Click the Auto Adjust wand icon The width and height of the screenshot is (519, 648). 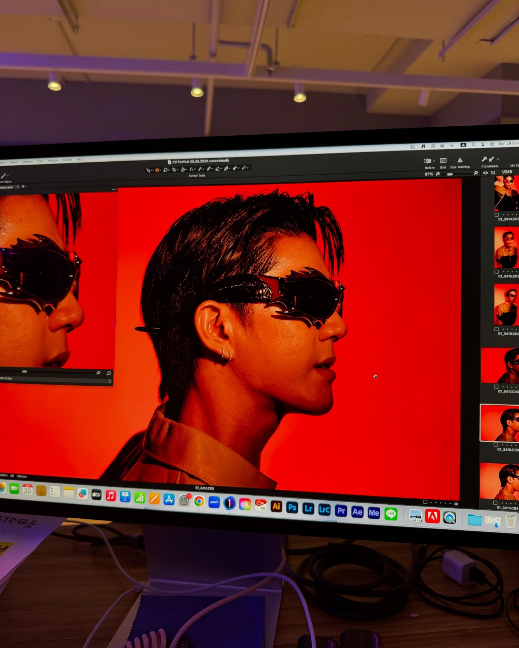tap(4, 176)
